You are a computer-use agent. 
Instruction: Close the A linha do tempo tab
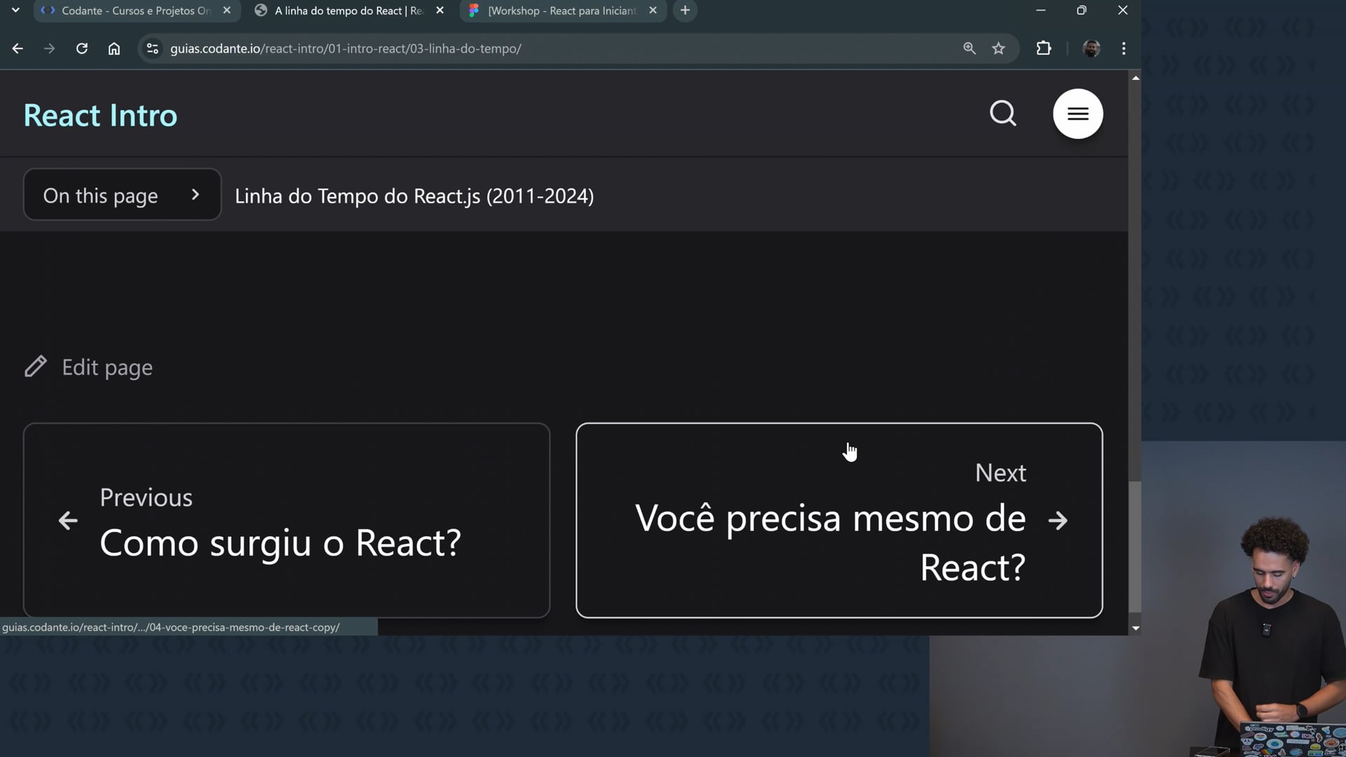pyautogui.click(x=440, y=11)
